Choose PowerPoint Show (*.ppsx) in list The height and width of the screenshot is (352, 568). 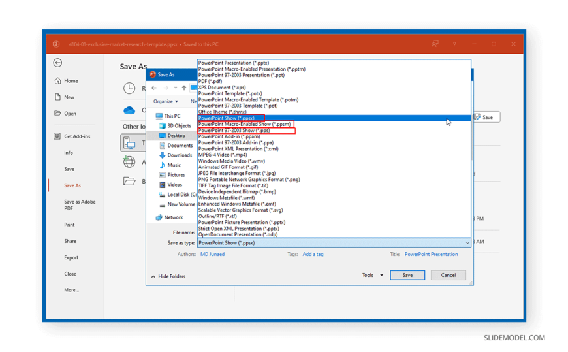[334, 118]
